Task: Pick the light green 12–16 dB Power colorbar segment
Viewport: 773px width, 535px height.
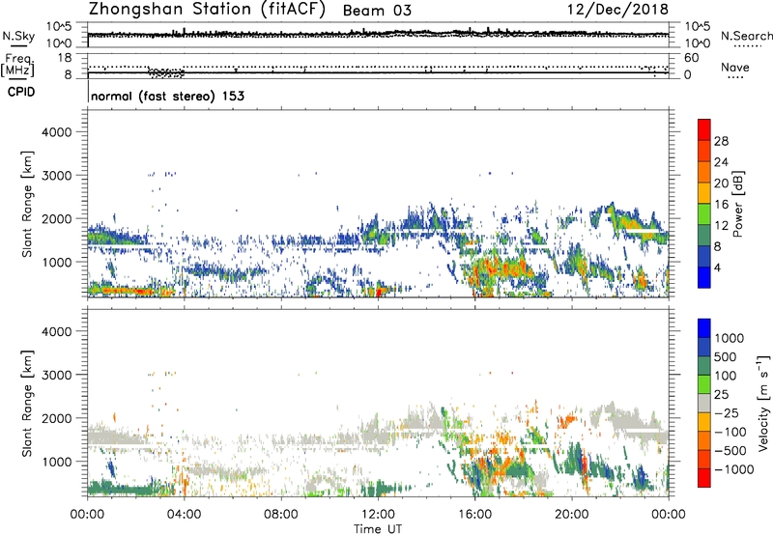Action: 704,213
